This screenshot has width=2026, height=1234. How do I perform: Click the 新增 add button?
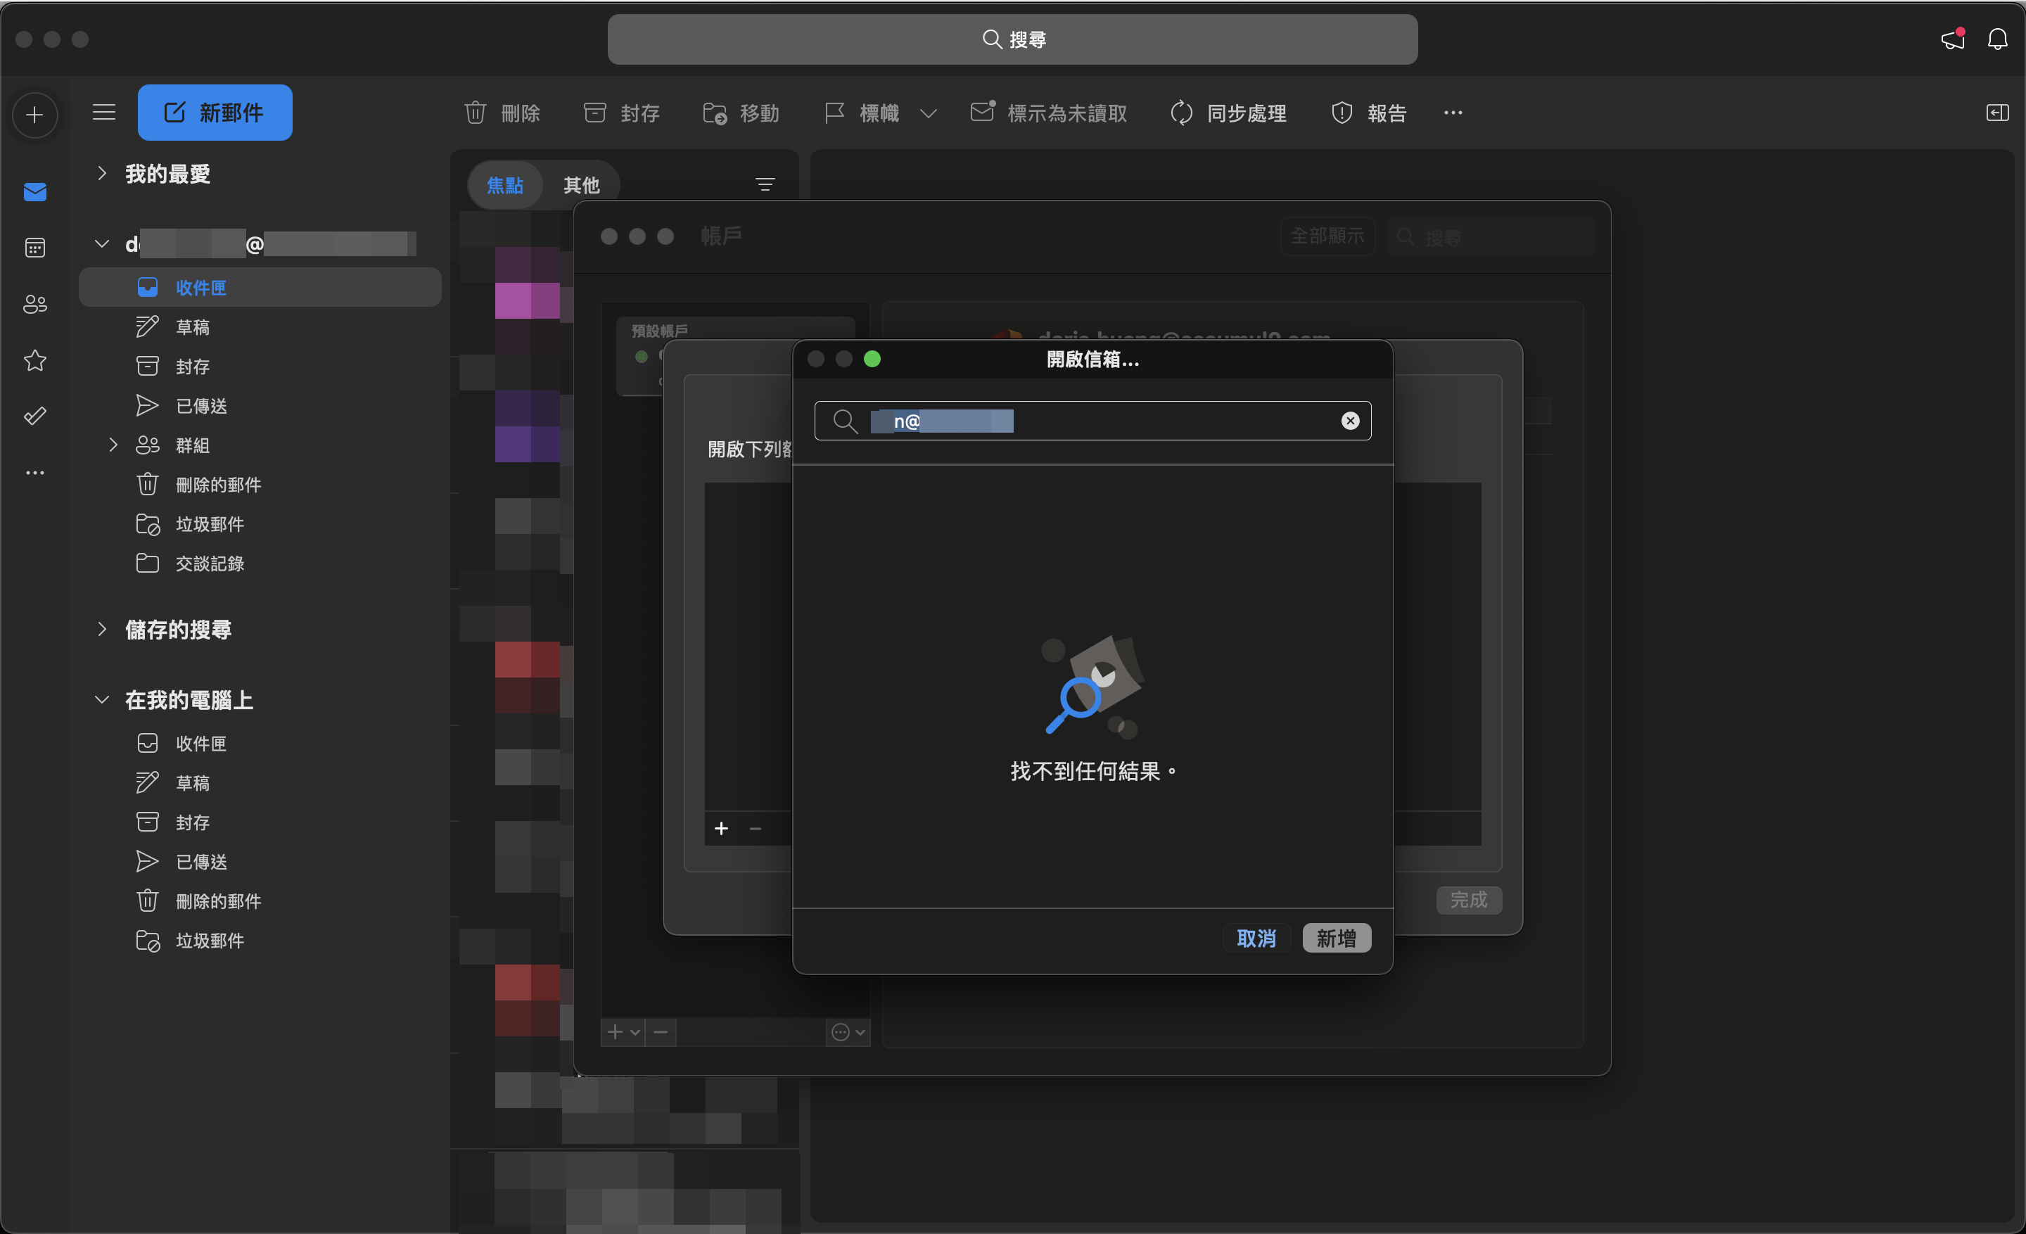click(x=1336, y=938)
